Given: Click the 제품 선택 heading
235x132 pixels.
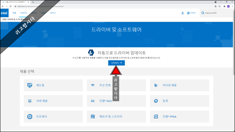Looking at the screenshot, I should tap(27, 71).
